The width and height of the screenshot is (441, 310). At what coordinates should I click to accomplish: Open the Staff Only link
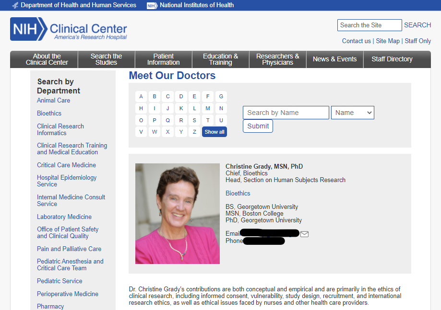[417, 41]
